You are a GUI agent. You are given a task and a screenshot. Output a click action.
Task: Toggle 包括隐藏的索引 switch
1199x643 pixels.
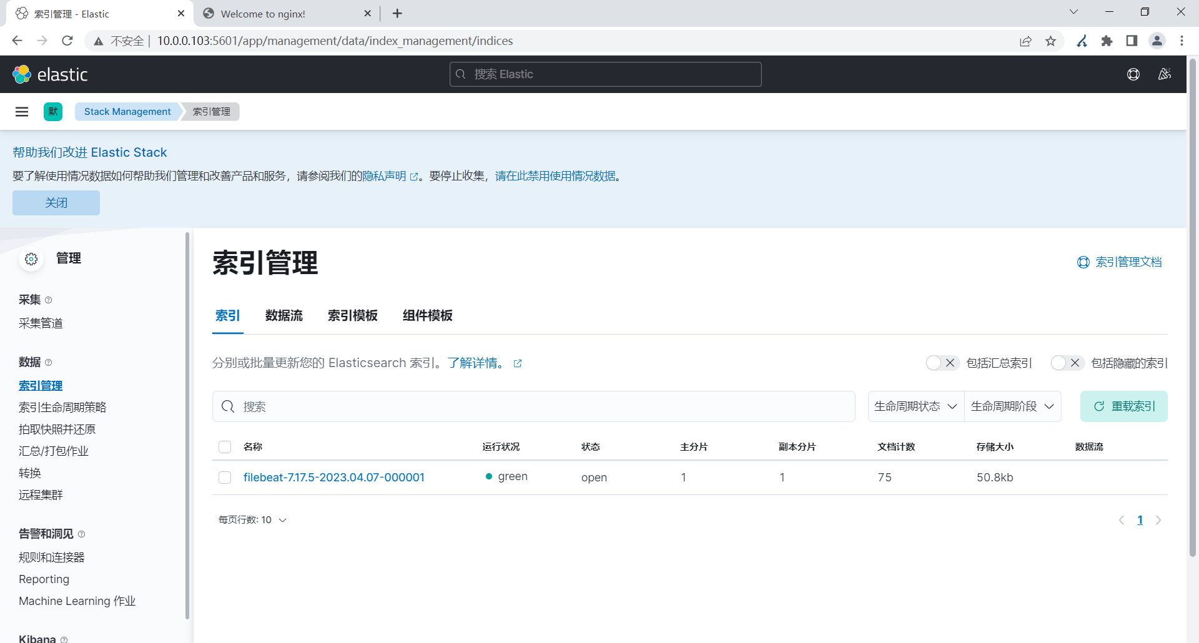click(1067, 363)
